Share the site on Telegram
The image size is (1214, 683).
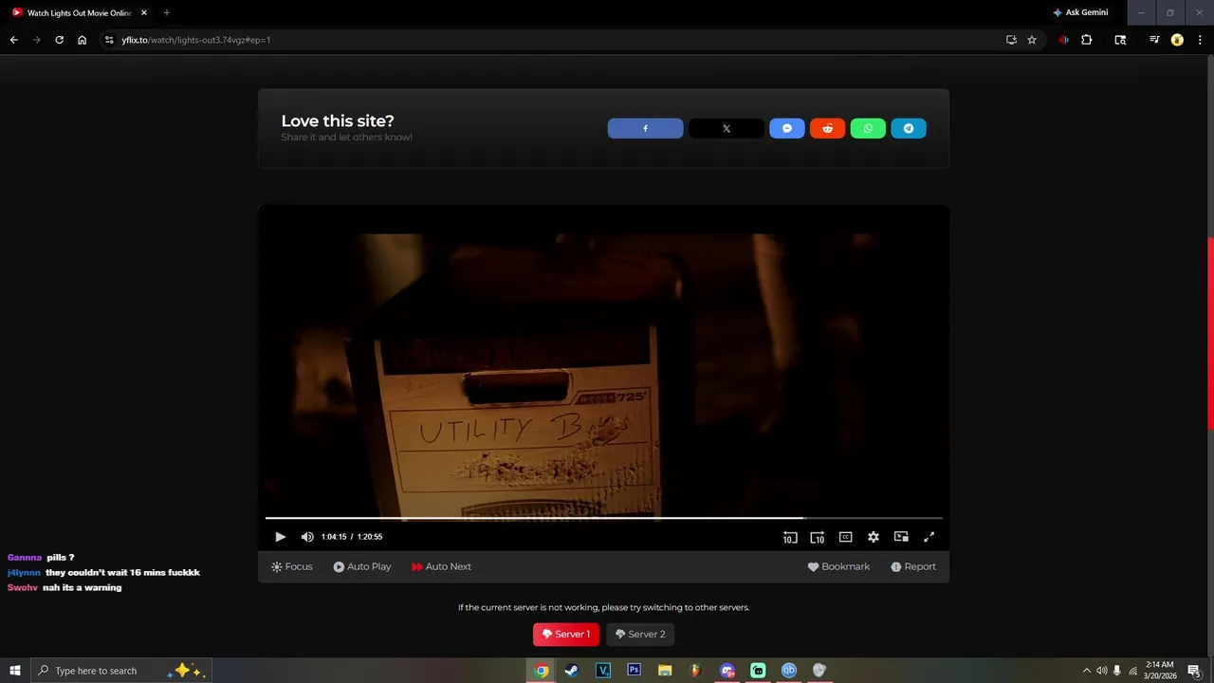coord(909,128)
